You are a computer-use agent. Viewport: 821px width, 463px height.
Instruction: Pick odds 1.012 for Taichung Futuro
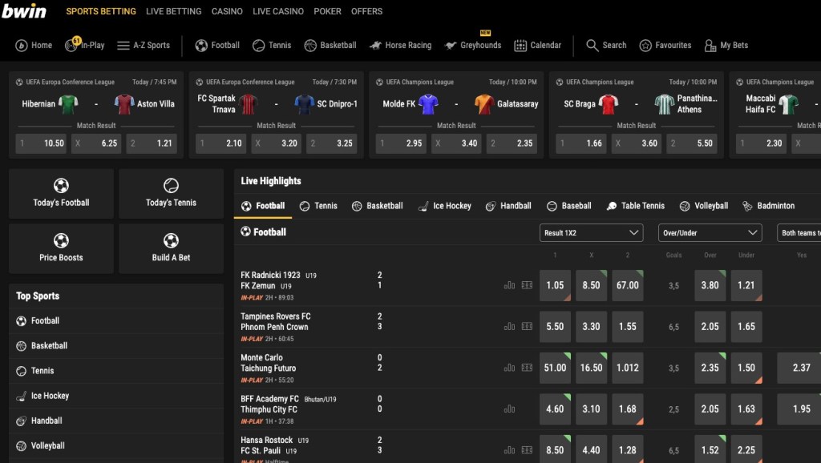click(627, 368)
